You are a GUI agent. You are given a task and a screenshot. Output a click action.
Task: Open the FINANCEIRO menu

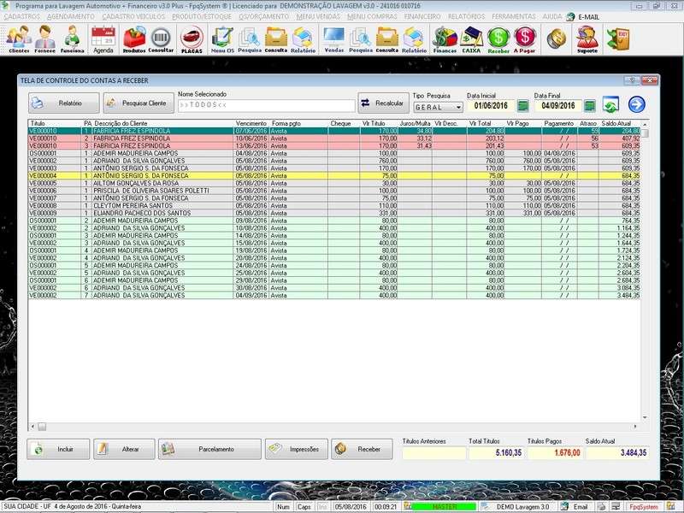click(x=422, y=16)
